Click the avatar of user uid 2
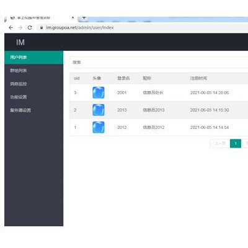This screenshot has height=248, width=248. pyautogui.click(x=99, y=110)
